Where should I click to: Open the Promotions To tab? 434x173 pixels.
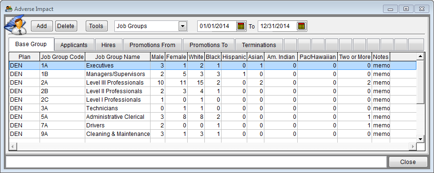209,45
